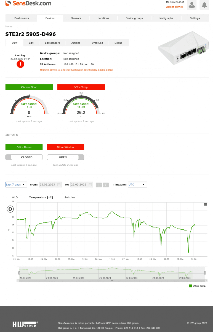Open the notifications bell icon
Screen dimensions: 213x332
(x=204, y=5)
